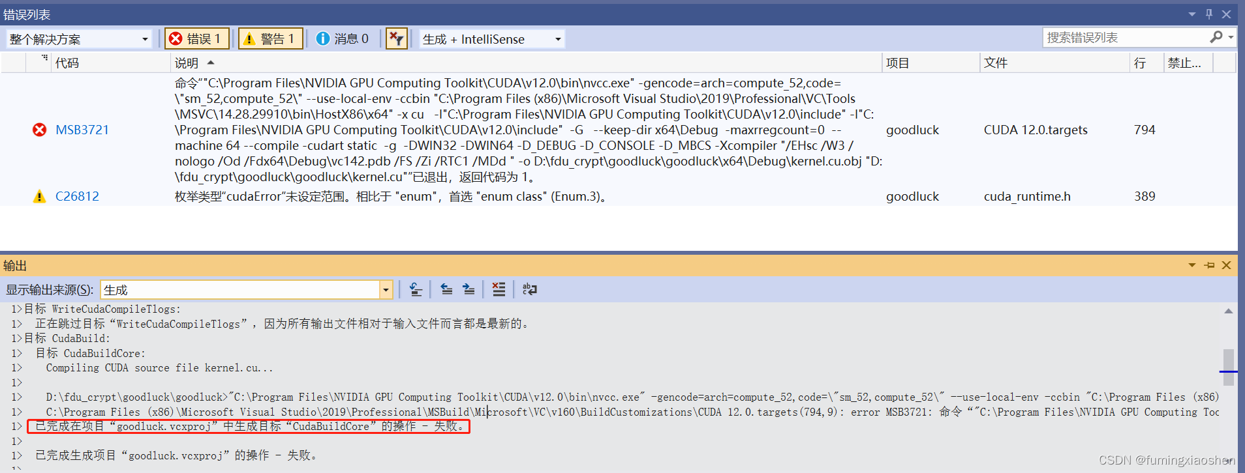Select line number 794 cell
This screenshot has width=1245, height=473.
coord(1145,130)
